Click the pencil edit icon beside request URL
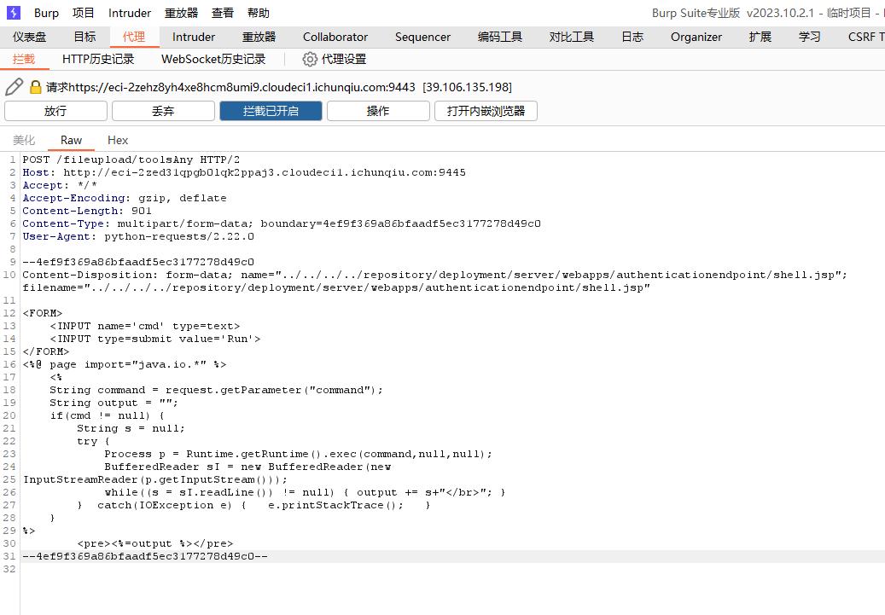This screenshot has width=885, height=615. [15, 87]
